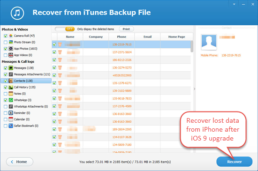Screen dimensions: 258x171
Task: Click deleted trash icon for 186-8213-2326 row
Action: pyautogui.click(x=60, y=60)
